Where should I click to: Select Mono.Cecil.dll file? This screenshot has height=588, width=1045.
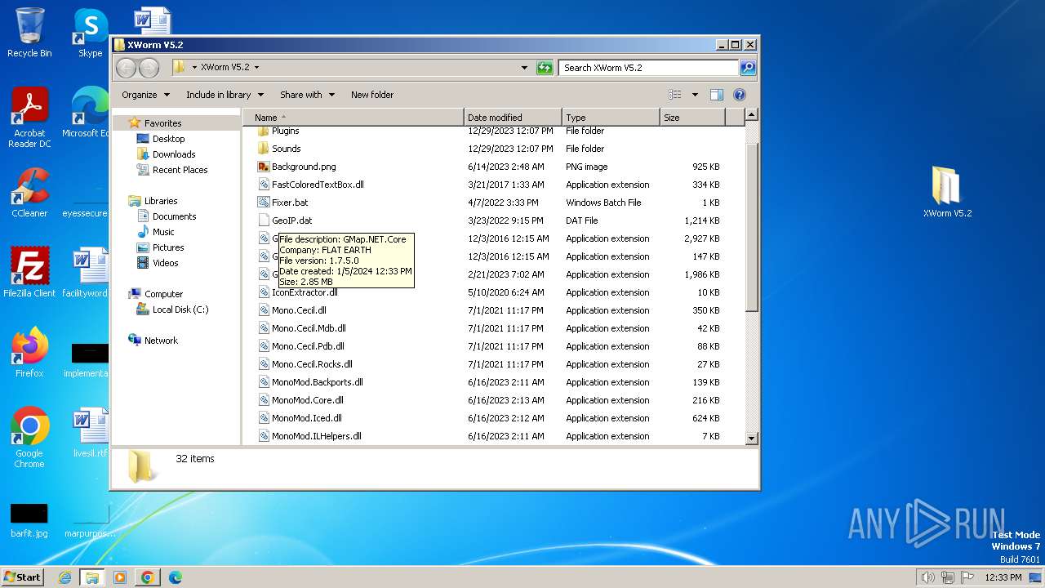(x=299, y=310)
